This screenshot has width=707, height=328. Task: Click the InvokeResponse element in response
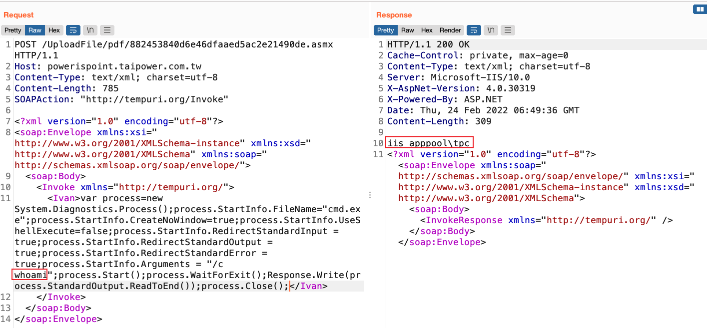pos(547,220)
